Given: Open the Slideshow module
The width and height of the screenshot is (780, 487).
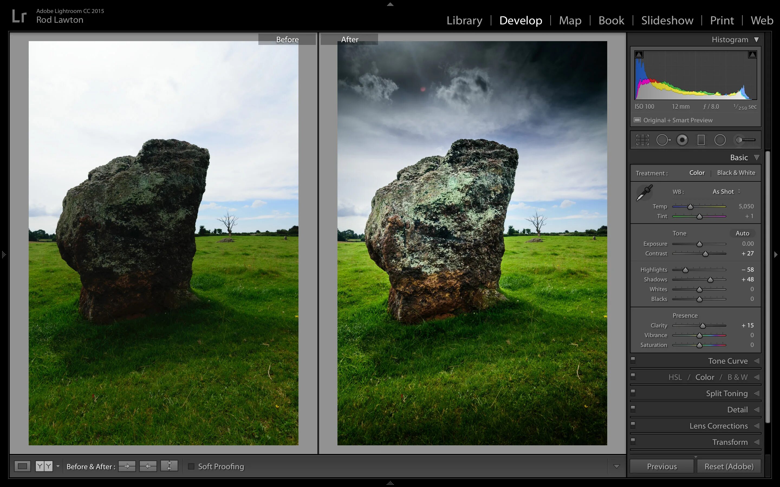Looking at the screenshot, I should pyautogui.click(x=667, y=20).
